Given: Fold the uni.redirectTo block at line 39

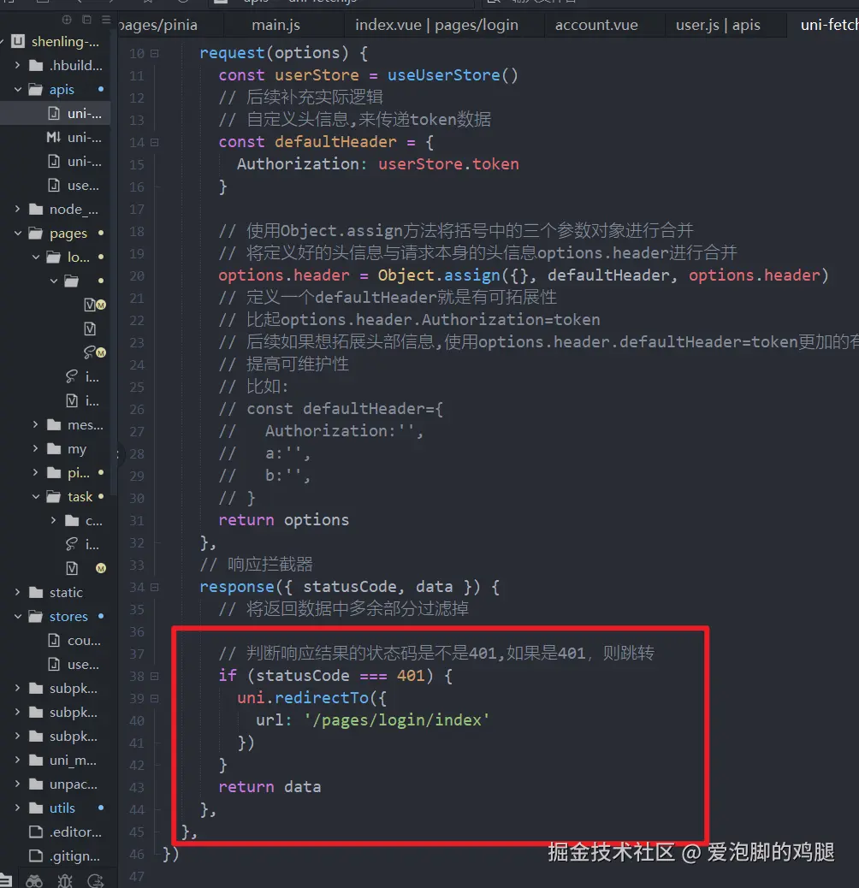Looking at the screenshot, I should (x=155, y=698).
